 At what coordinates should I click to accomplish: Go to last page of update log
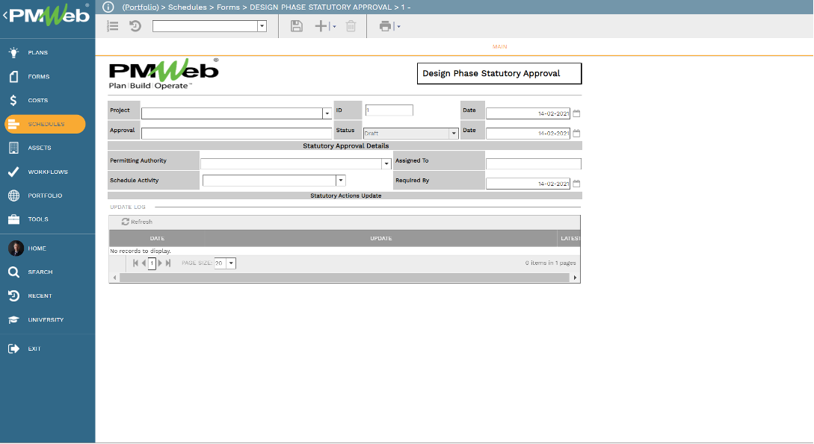[x=168, y=263]
